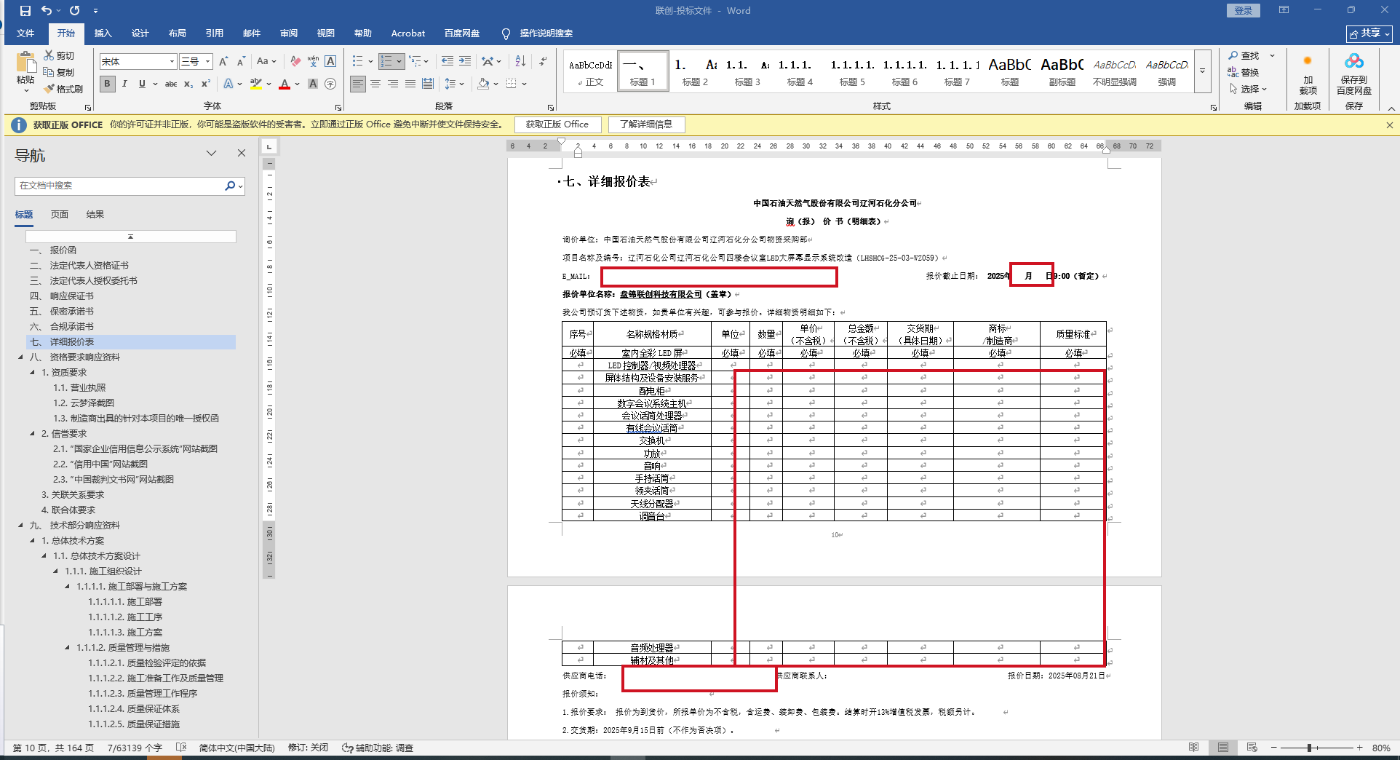Increase paragraph indent
Image resolution: width=1400 pixels, height=760 pixels.
pyautogui.click(x=465, y=62)
